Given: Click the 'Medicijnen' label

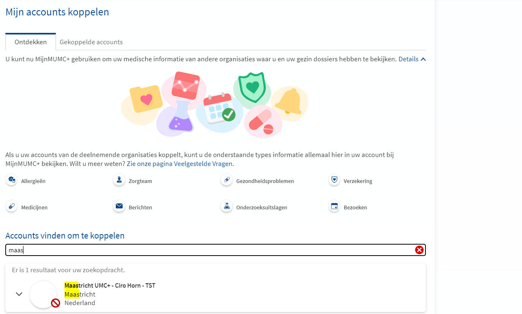Looking at the screenshot, I should (x=34, y=207).
